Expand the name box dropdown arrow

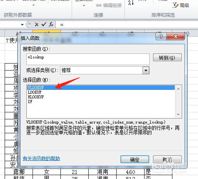(22, 24)
